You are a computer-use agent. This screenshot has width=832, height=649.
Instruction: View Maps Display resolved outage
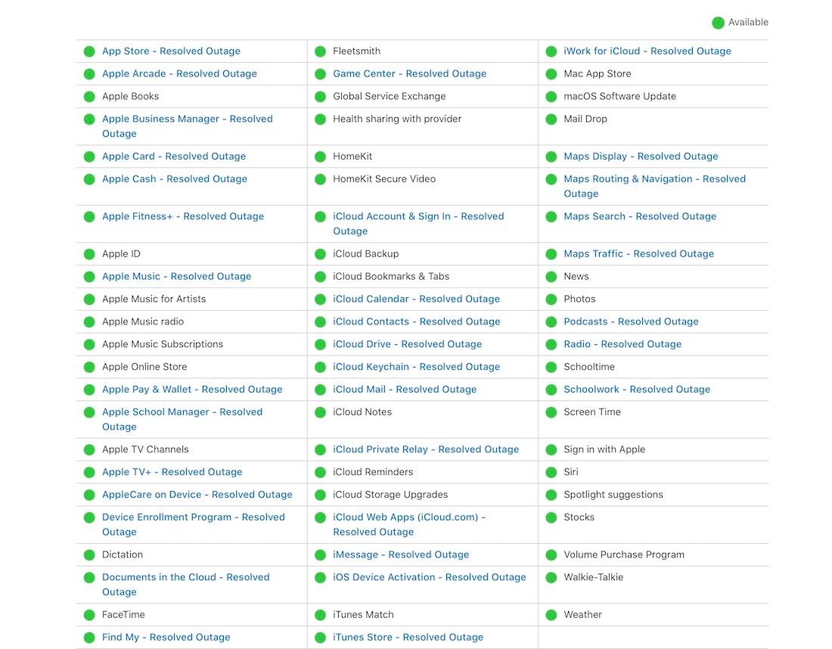[x=641, y=157]
